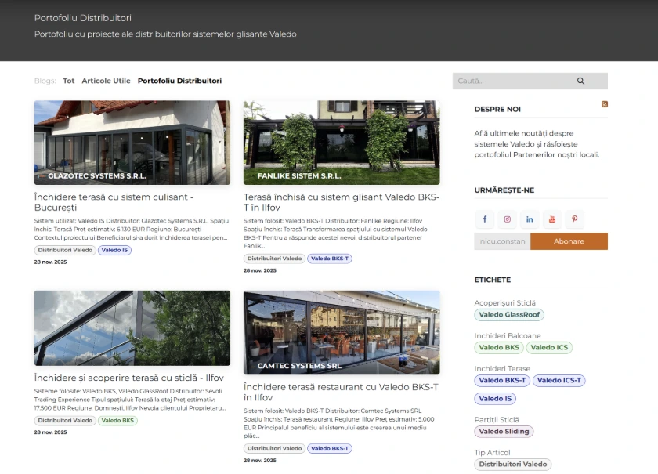Open the Facebook social icon
658x474 pixels.
click(484, 219)
